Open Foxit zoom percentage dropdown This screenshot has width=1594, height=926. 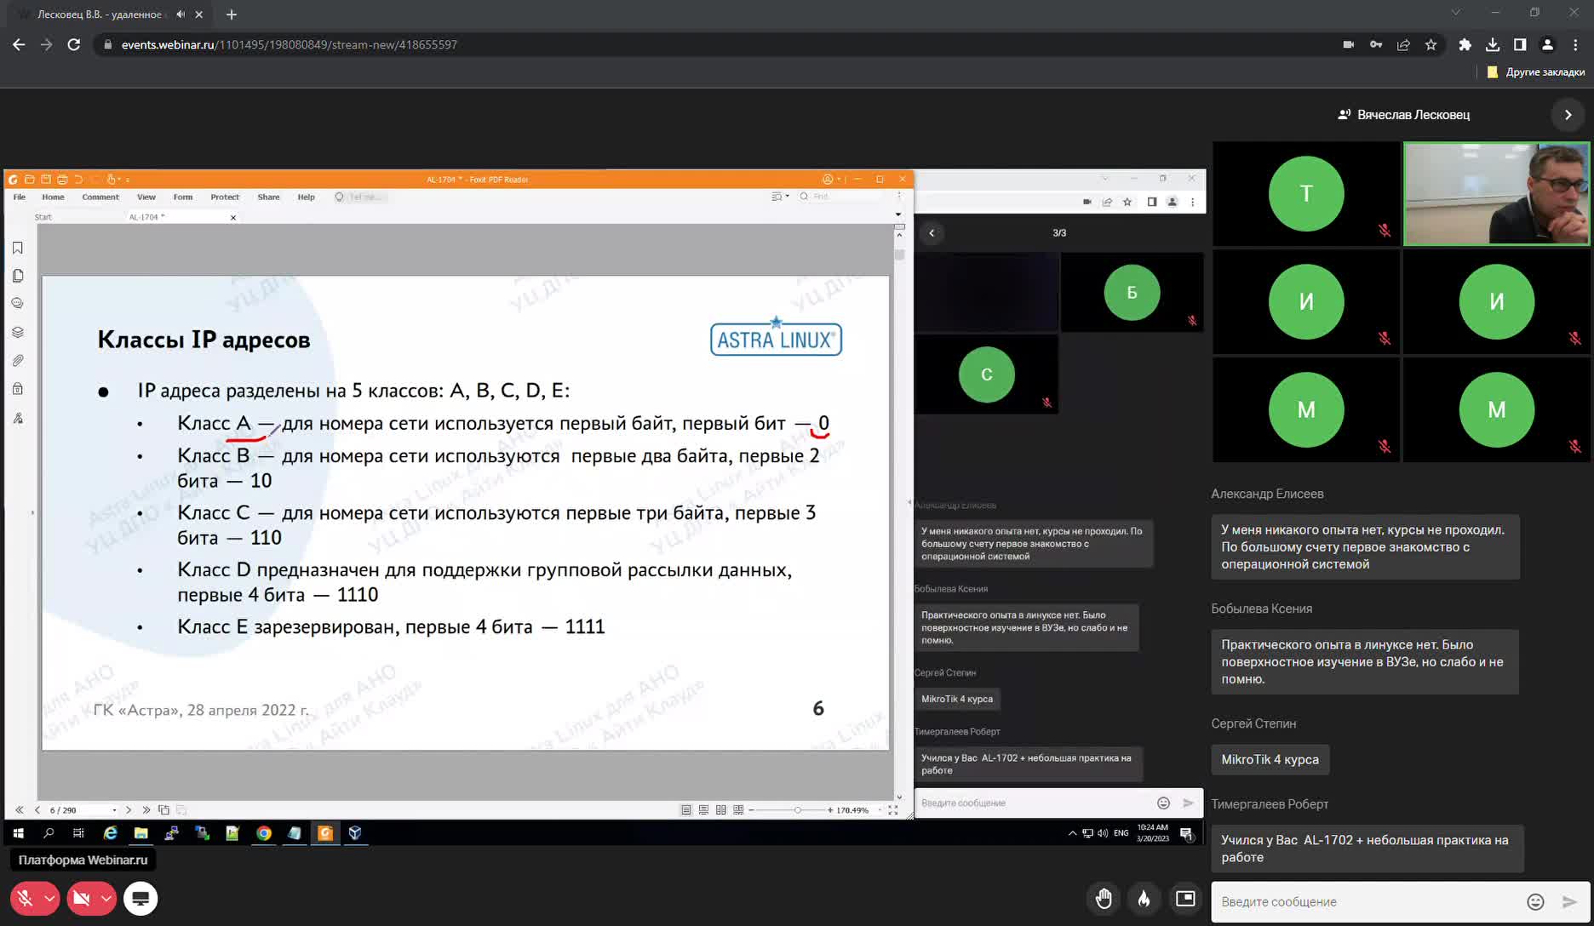click(879, 810)
